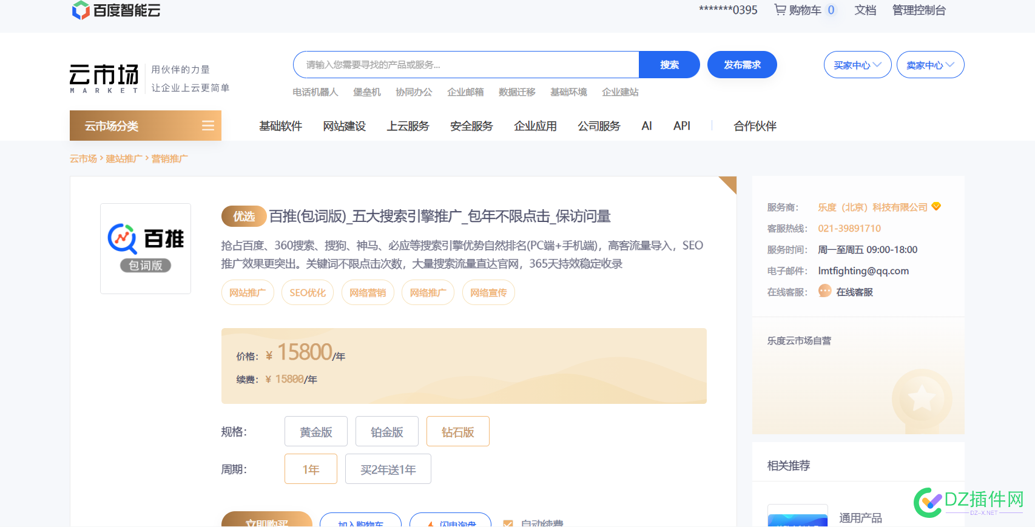Viewport: 1035px width, 527px height.
Task: Click the 优选 badge on the product title
Action: point(244,216)
